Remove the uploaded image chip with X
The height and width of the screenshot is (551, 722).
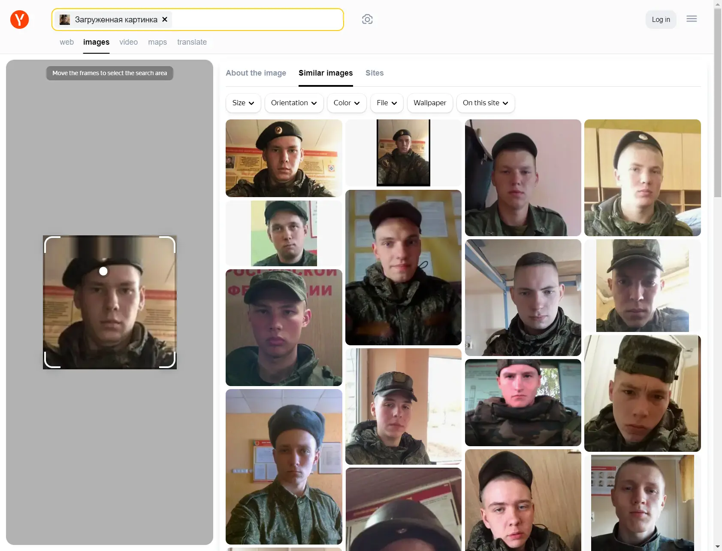pyautogui.click(x=165, y=19)
